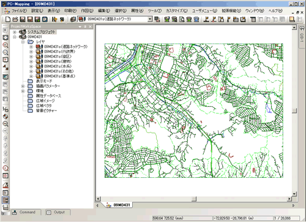Open the ツール(T) menu
The height and width of the screenshot is (222, 306).
(155, 11)
